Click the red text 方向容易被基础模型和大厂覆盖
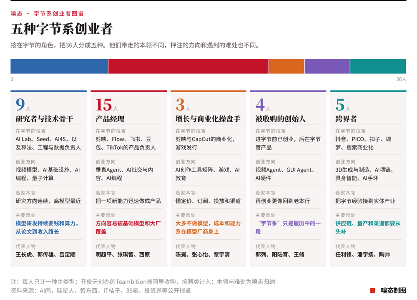 pyautogui.click(x=128, y=228)
